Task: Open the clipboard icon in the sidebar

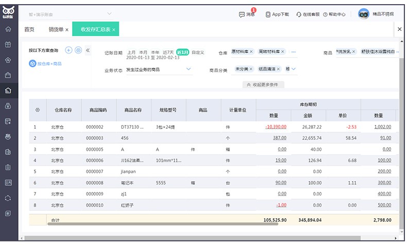Action: (x=8, y=167)
